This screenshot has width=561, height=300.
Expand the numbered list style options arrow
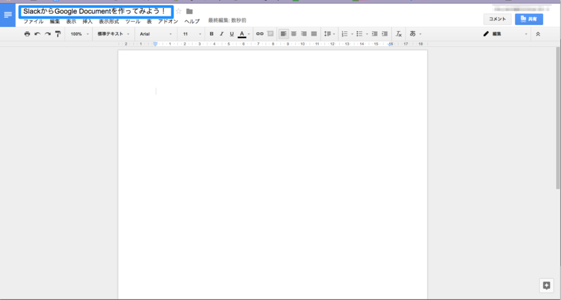pyautogui.click(x=352, y=34)
